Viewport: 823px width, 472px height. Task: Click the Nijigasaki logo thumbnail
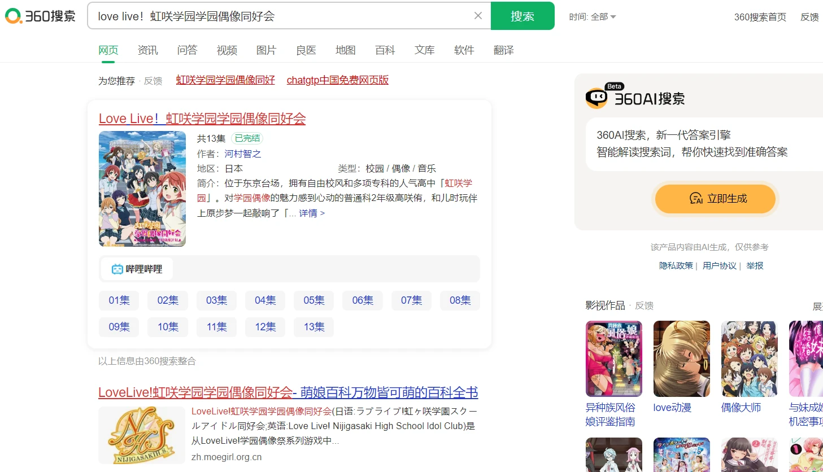click(x=142, y=435)
